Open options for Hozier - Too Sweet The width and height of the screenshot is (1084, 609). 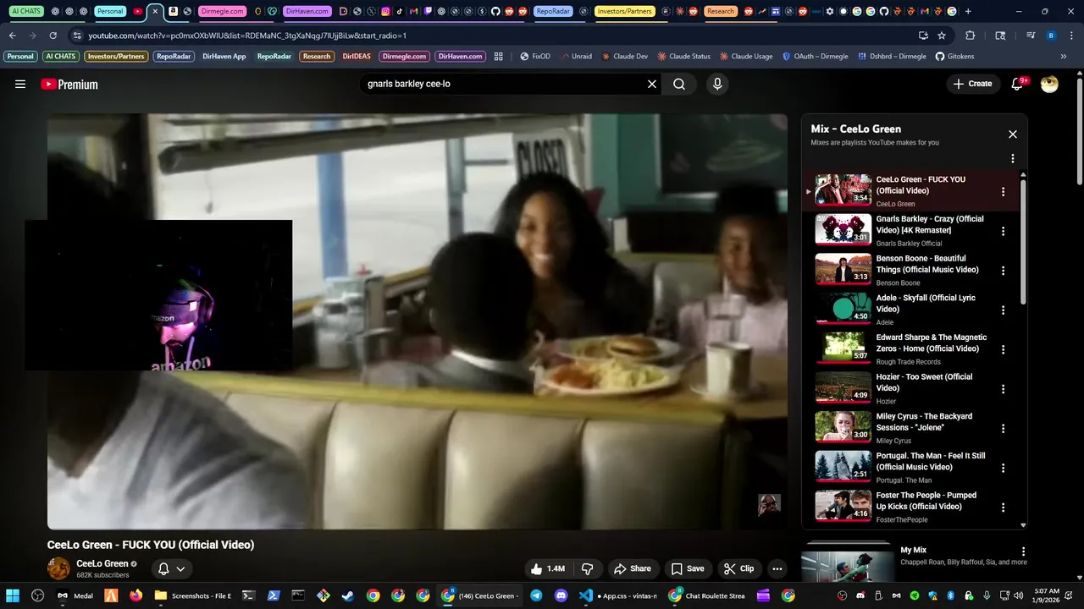pos(1003,389)
